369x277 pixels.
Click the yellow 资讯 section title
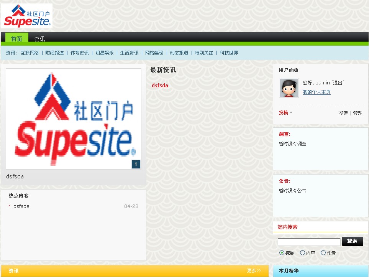click(x=14, y=270)
